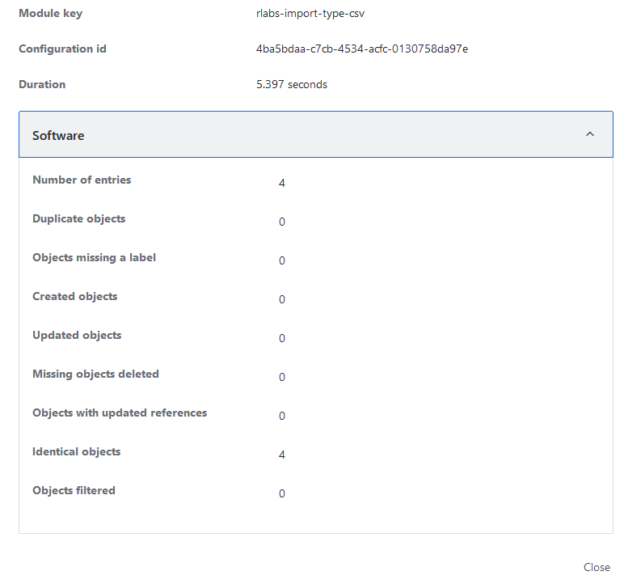The height and width of the screenshot is (584, 624).
Task: Click the Duration label
Action: click(42, 85)
